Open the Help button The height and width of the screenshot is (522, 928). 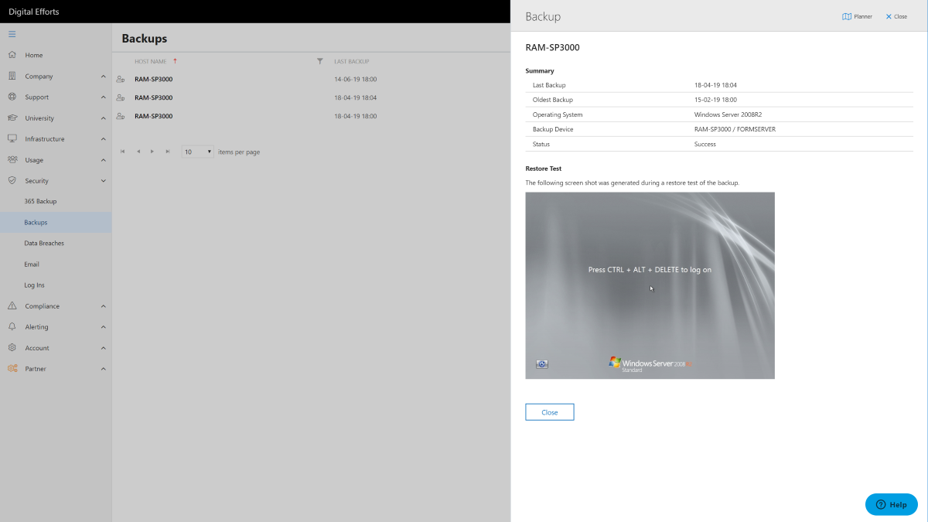click(x=891, y=504)
